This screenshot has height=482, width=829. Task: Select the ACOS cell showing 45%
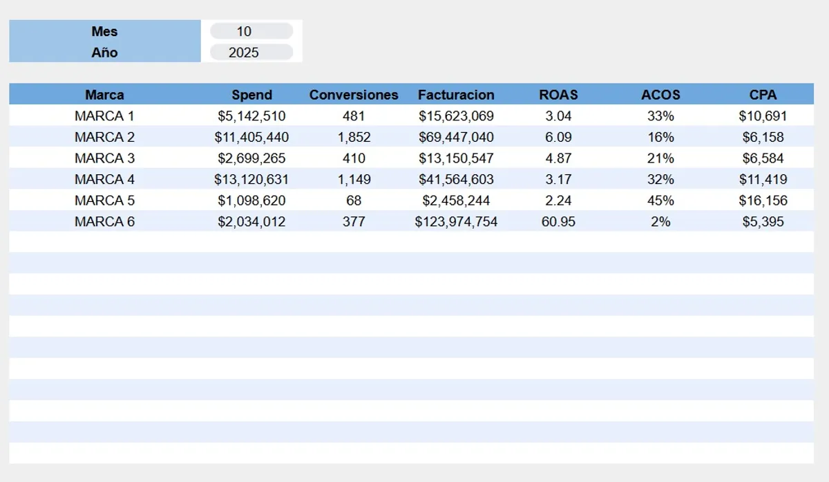click(660, 201)
